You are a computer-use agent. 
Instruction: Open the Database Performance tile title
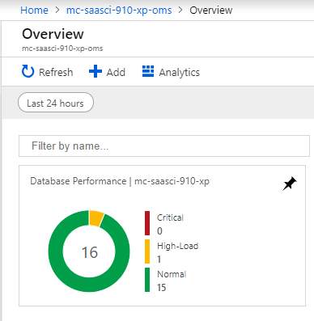pyautogui.click(x=120, y=181)
